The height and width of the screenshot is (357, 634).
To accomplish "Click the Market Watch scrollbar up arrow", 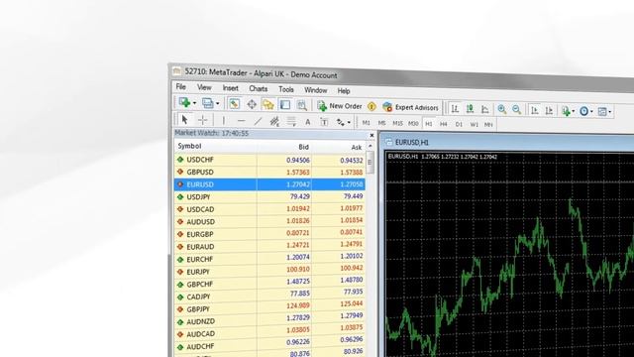I will (x=370, y=146).
